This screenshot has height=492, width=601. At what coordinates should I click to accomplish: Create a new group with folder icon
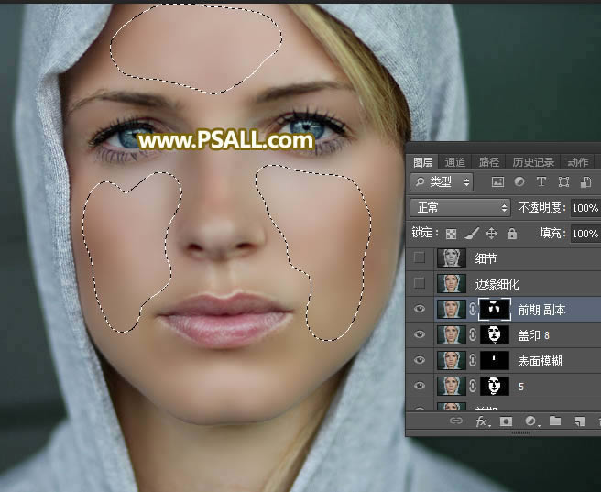[x=555, y=421]
